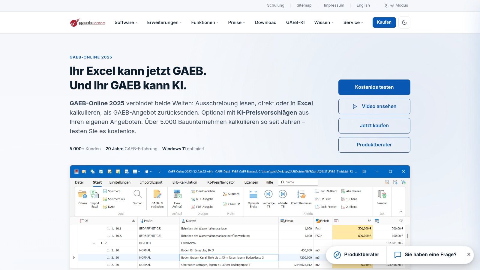
Task: Open the floating Produktberater compass widget
Action: [x=356, y=255]
